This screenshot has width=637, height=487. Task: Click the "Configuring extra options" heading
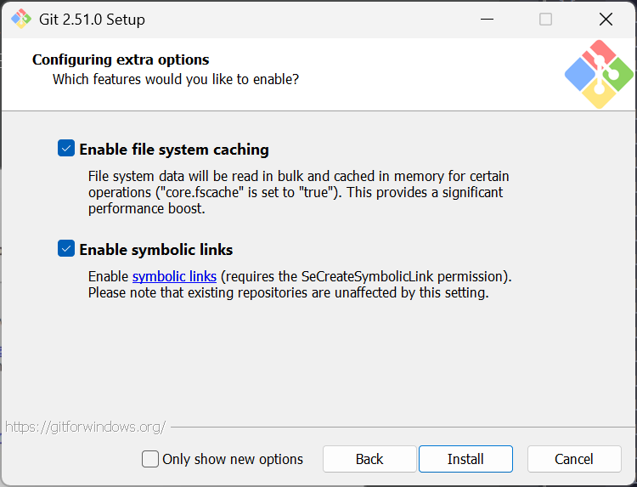pyautogui.click(x=121, y=59)
